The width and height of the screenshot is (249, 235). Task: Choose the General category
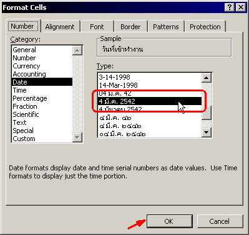[24, 50]
